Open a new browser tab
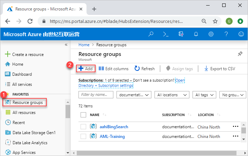The image size is (248, 156). pos(94,9)
